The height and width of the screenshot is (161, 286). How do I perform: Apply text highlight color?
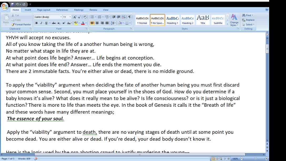pos(76,23)
